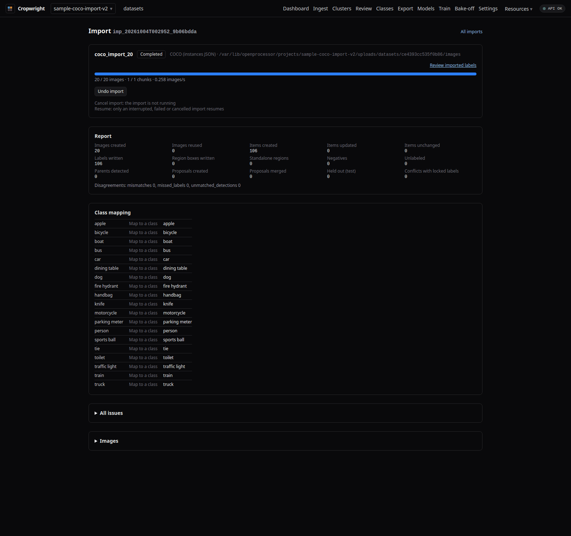Click the Undo import button
The height and width of the screenshot is (536, 571).
coord(111,91)
